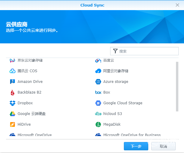The image size is (184, 153).
Task: Choose the Azure storage hexagon icon
Action: pos(98,82)
